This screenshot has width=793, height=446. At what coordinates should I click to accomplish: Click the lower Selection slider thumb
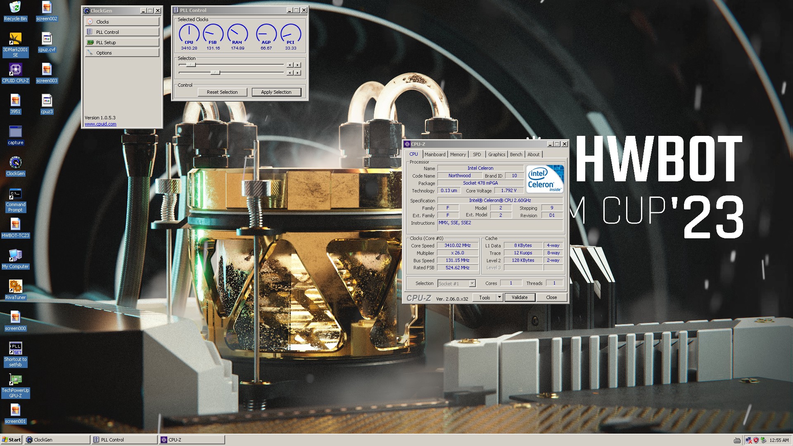pos(215,73)
